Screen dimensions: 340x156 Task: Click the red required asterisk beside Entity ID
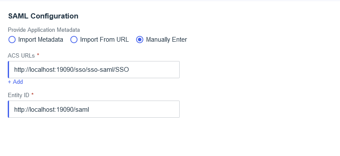click(33, 95)
